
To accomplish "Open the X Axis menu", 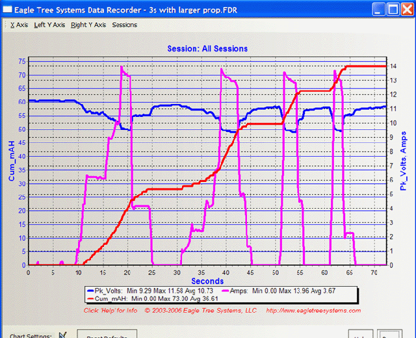I will (19, 25).
